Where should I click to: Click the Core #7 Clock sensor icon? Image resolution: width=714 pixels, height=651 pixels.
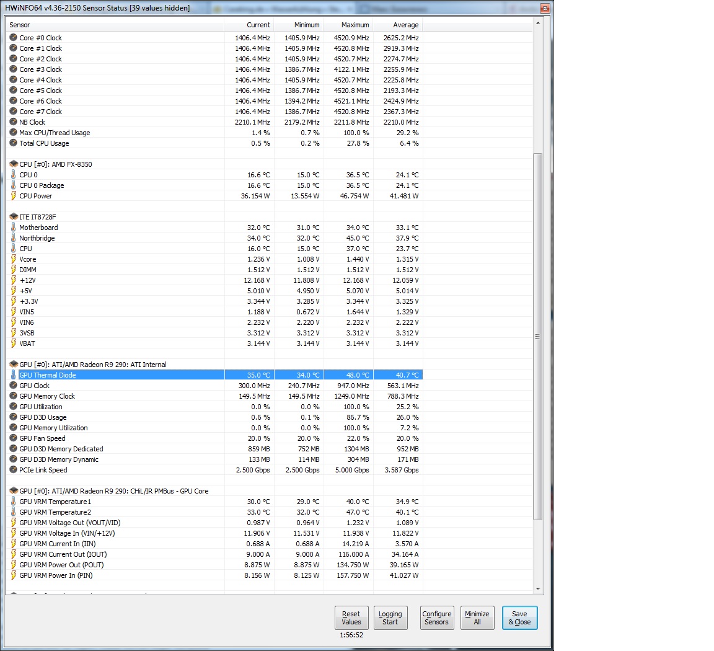13,111
